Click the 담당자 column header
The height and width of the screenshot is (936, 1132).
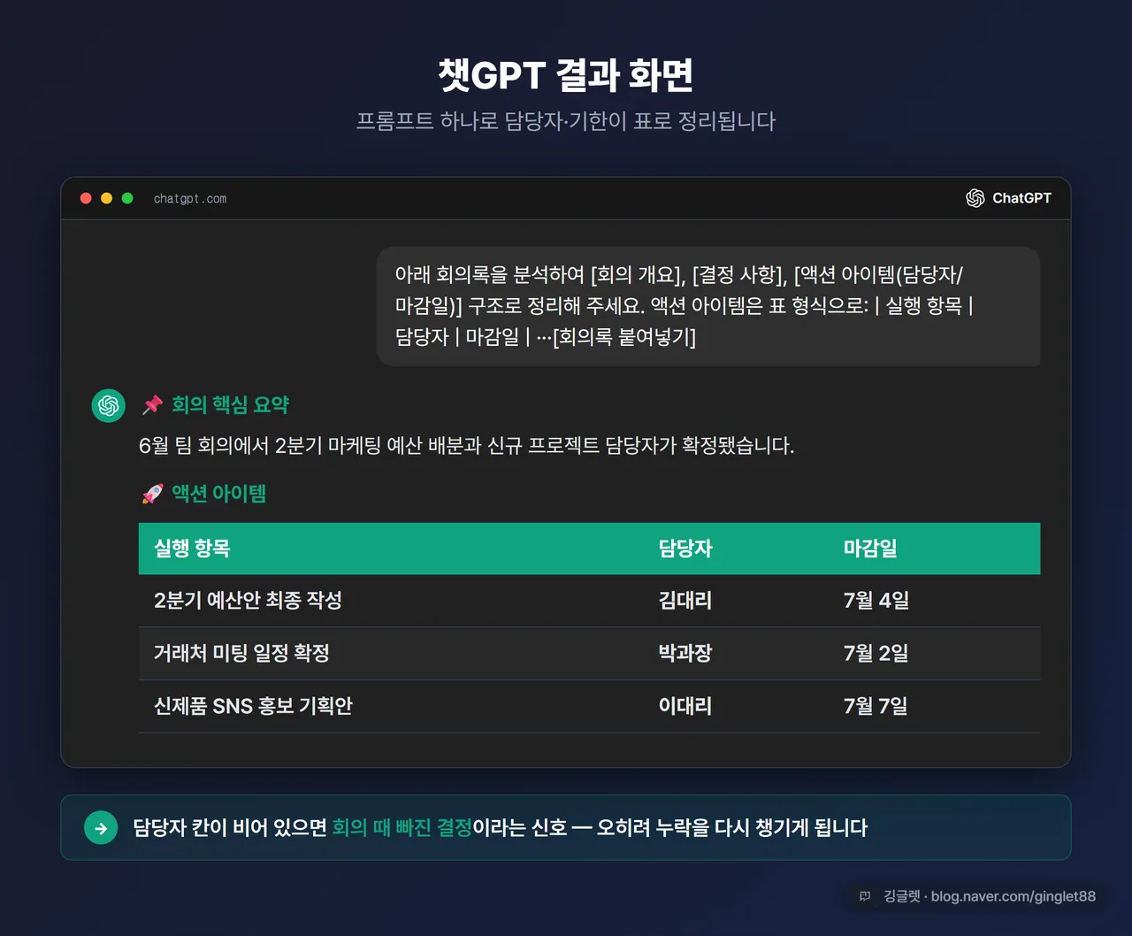point(685,549)
